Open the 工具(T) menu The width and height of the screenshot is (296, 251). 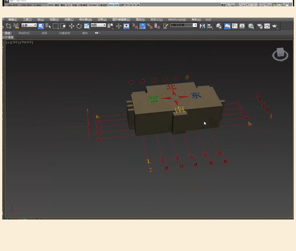point(27,19)
